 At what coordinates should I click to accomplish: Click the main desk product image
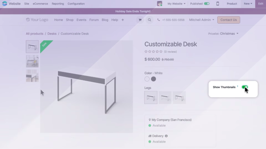point(86,87)
